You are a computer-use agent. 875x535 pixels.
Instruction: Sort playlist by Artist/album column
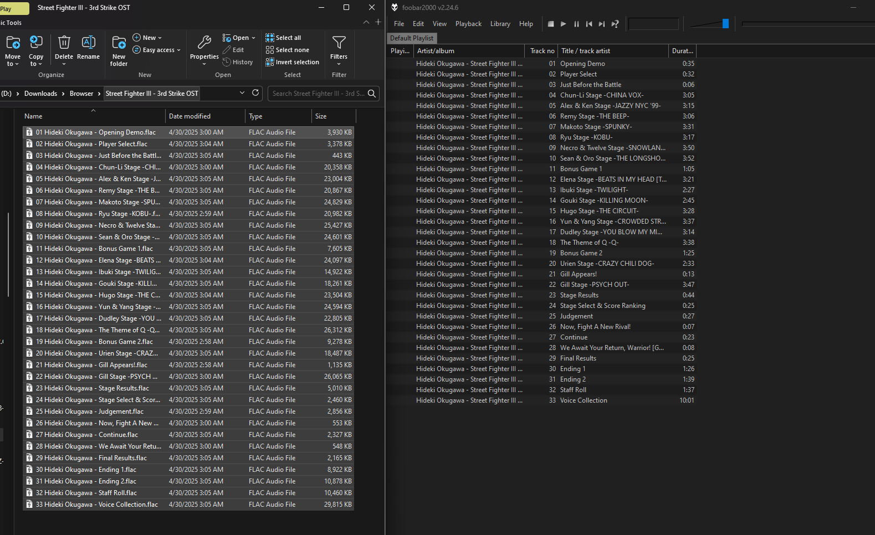click(x=469, y=51)
